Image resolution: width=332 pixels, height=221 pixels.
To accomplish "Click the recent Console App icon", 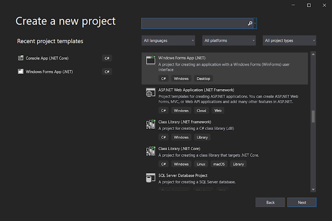I will click(21, 58).
